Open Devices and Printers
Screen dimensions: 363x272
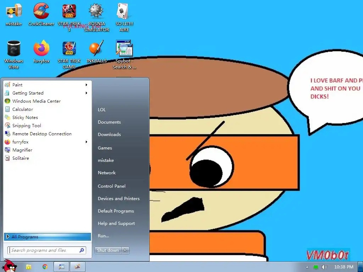click(119, 199)
